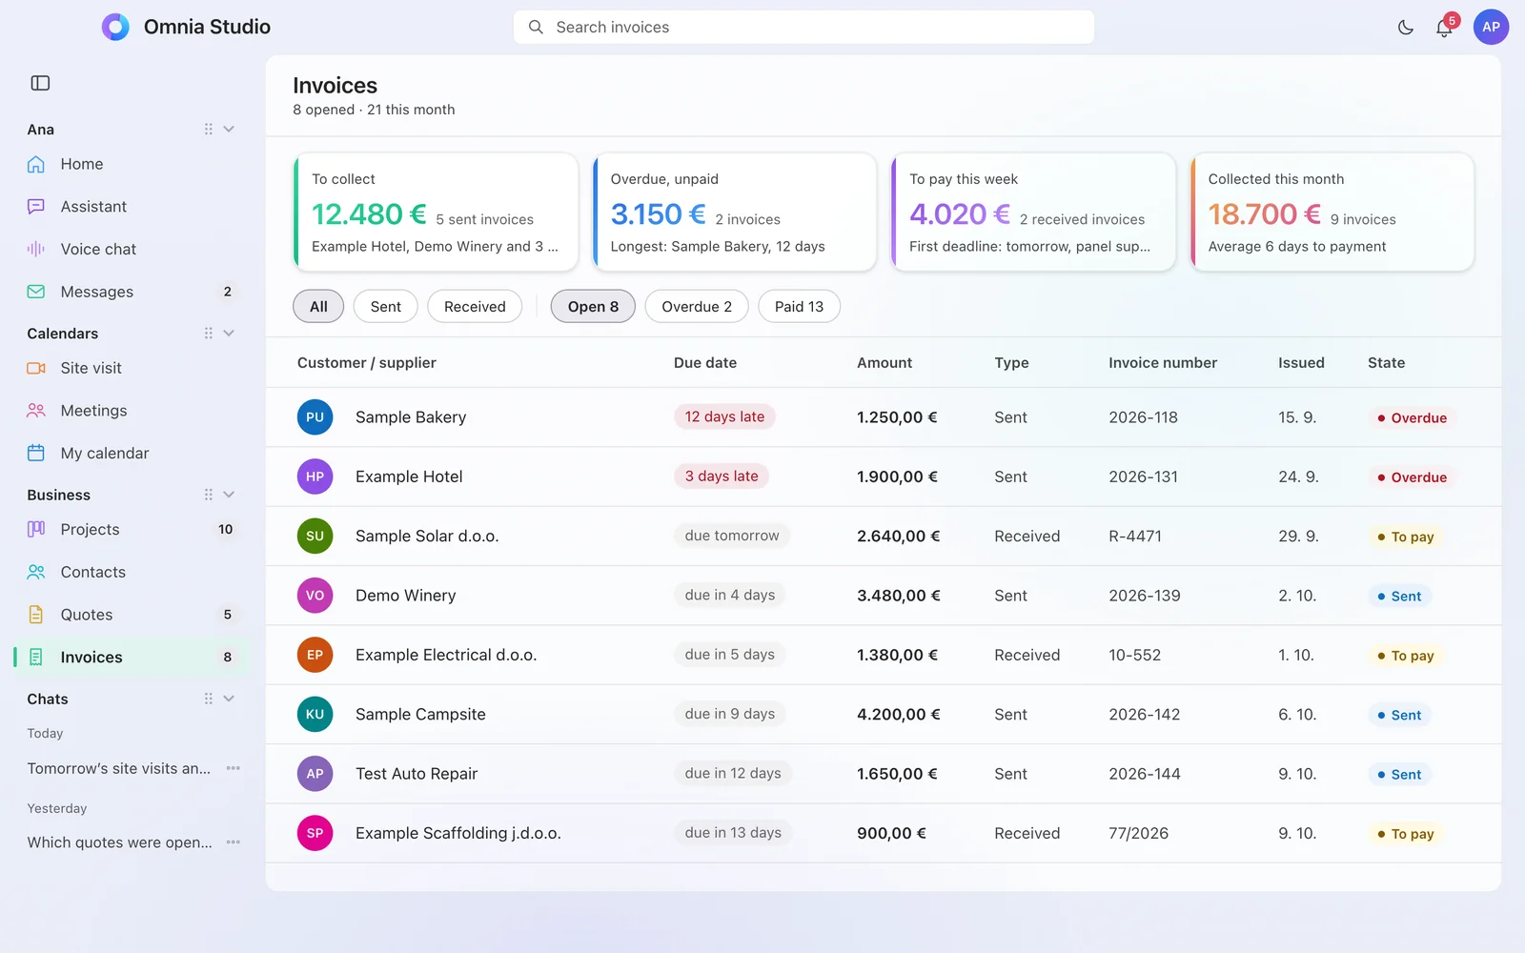Viewport: 1525px width, 953px height.
Task: Open invoice number R-4471
Action: click(1135, 536)
